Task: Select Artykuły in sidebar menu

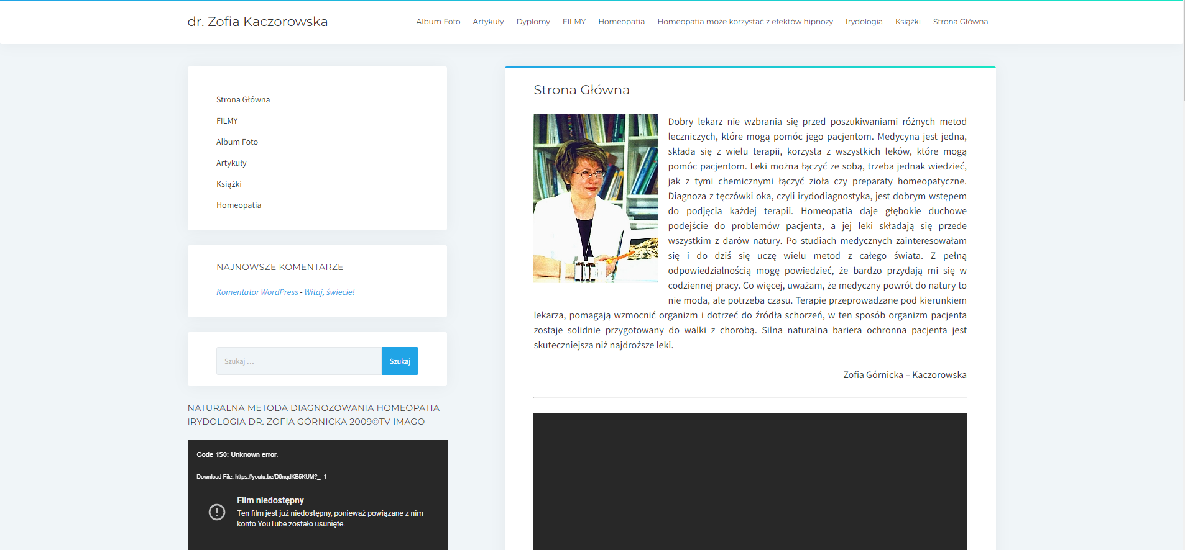Action: (x=231, y=163)
